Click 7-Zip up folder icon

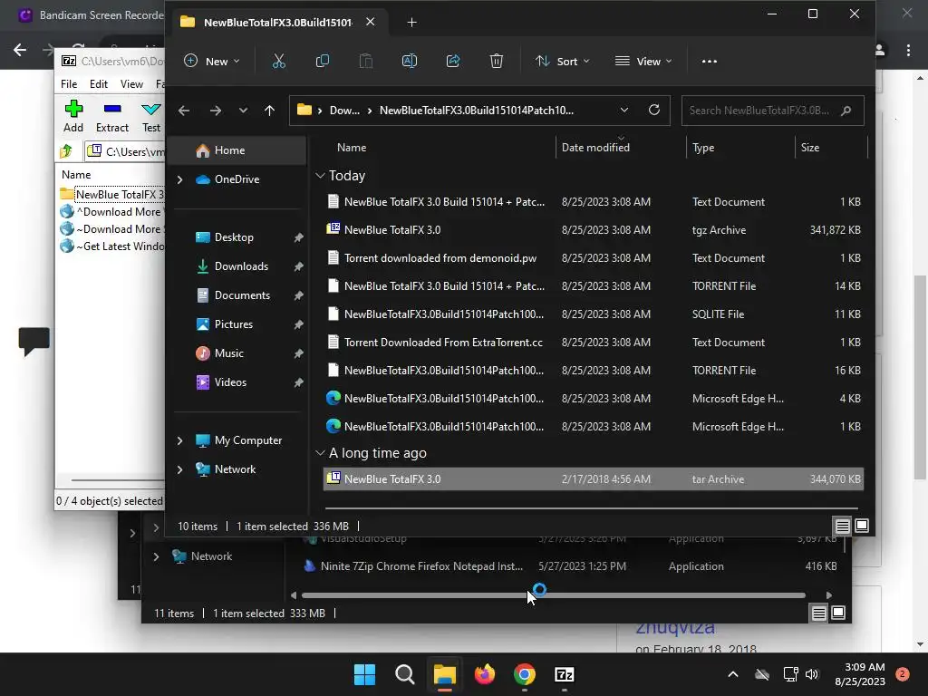point(66,151)
